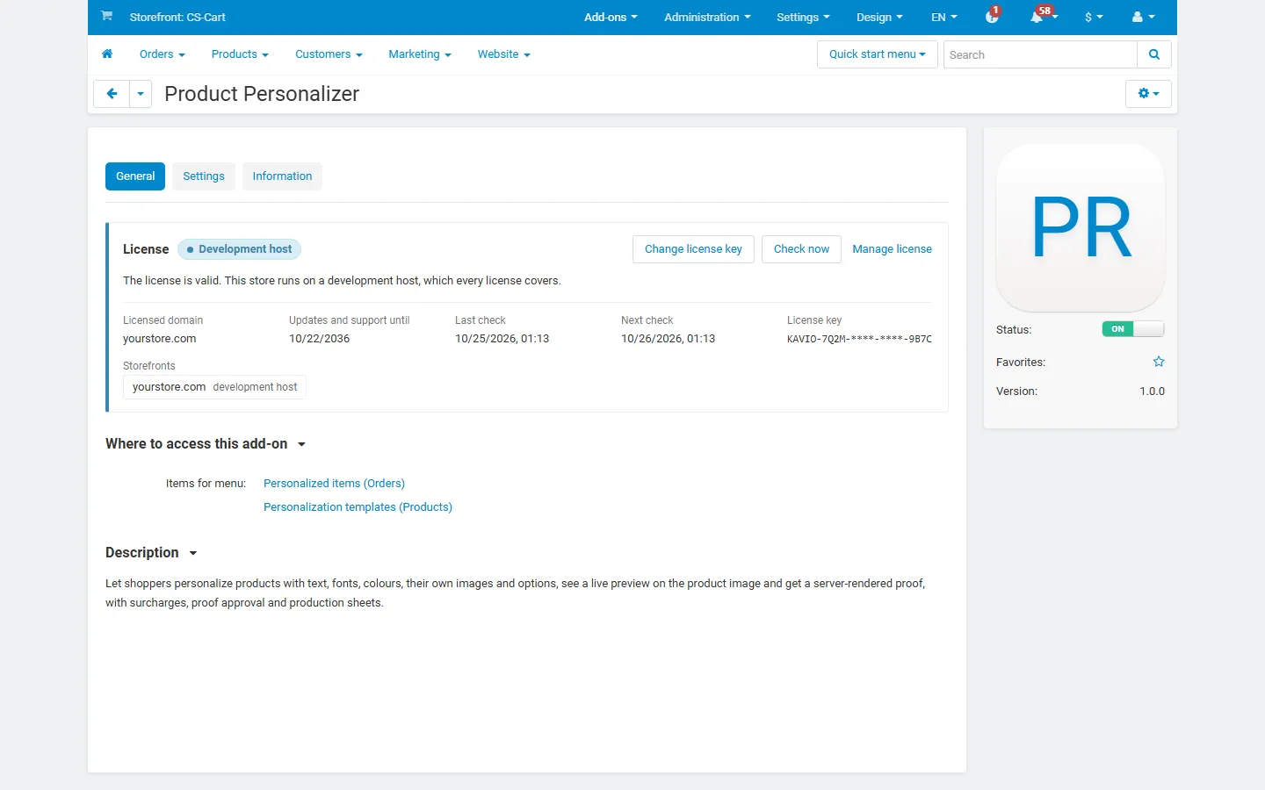The image size is (1265, 790).
Task: Click the 'Updates and support until' date 10/22/2036
Action: click(319, 339)
